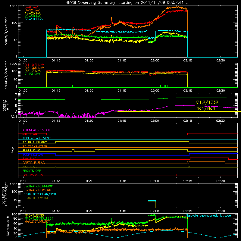Click the REAR_DEC_CHAN/128 legend label
This screenshot has height=241, width=241.
point(40,194)
